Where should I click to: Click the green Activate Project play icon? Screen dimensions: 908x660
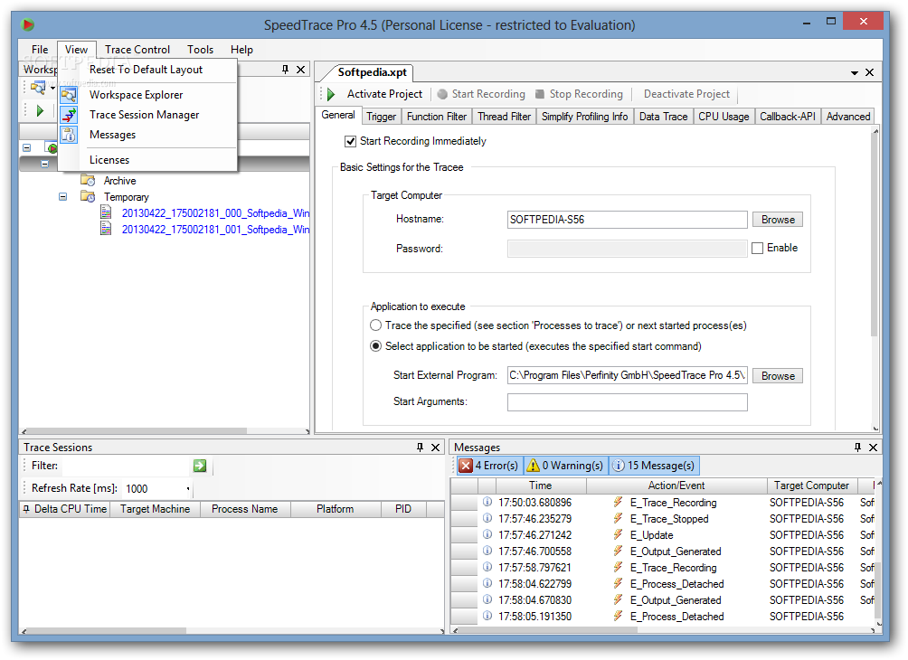tap(331, 94)
